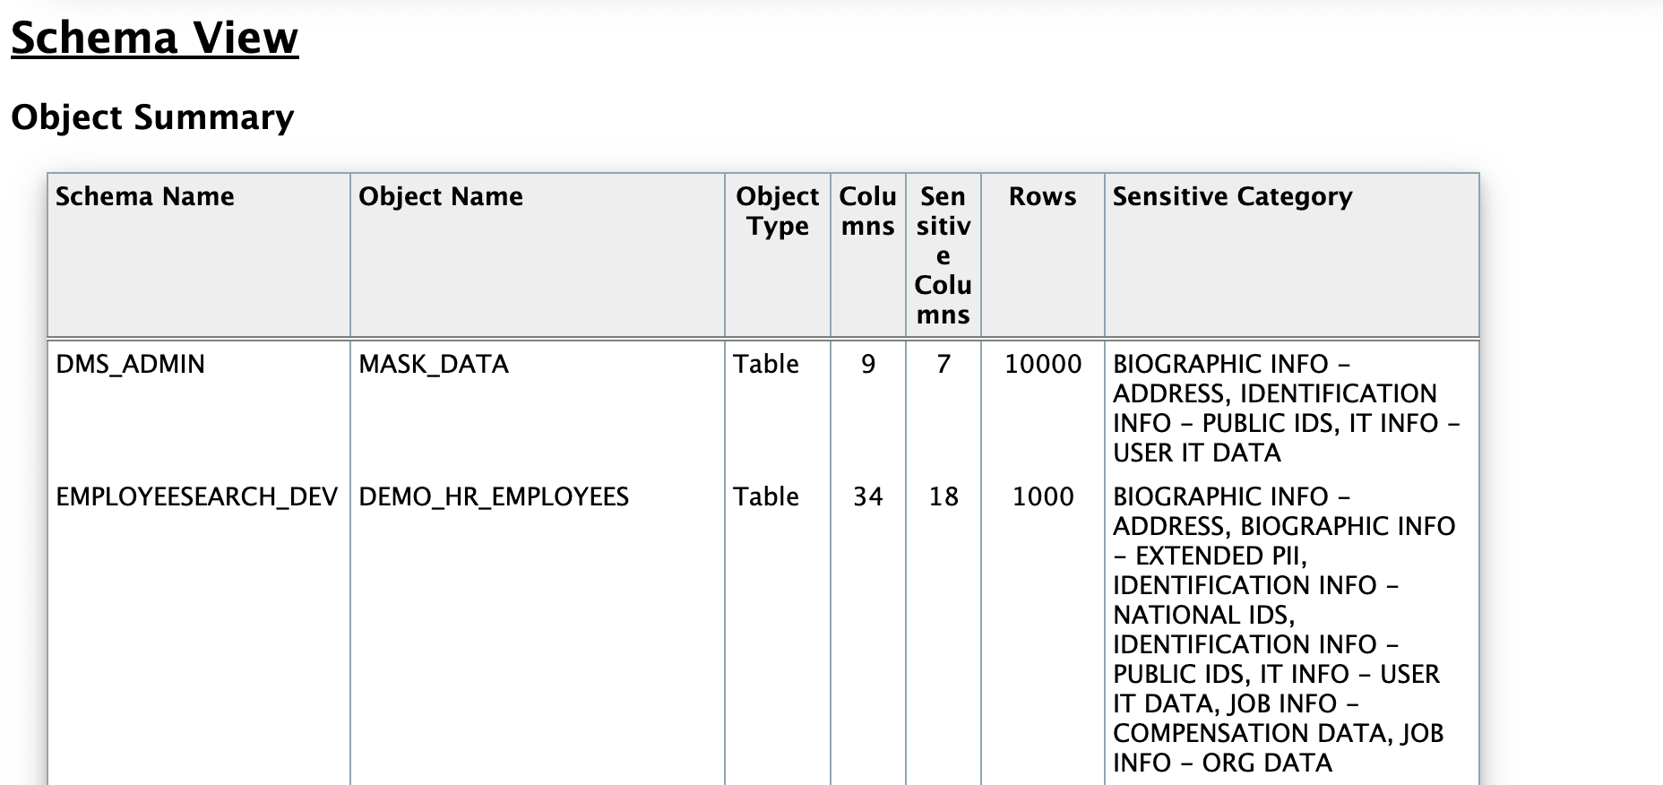Click the 1000 row count cell

[1043, 496]
